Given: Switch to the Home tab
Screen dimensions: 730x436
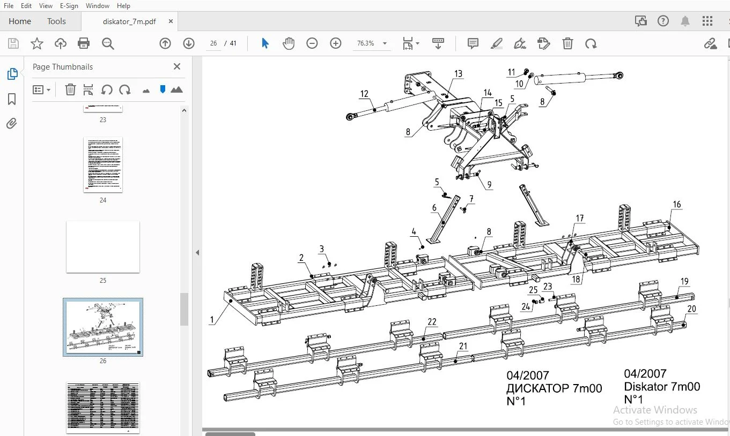Looking at the screenshot, I should [20, 21].
